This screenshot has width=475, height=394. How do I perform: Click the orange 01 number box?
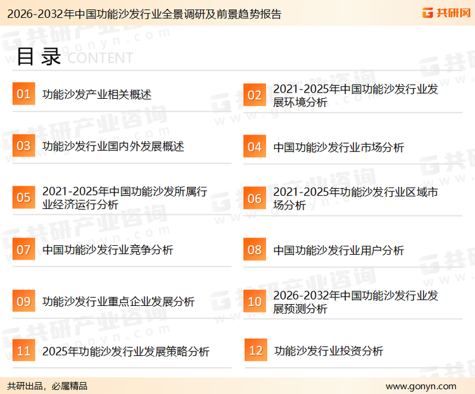23,94
